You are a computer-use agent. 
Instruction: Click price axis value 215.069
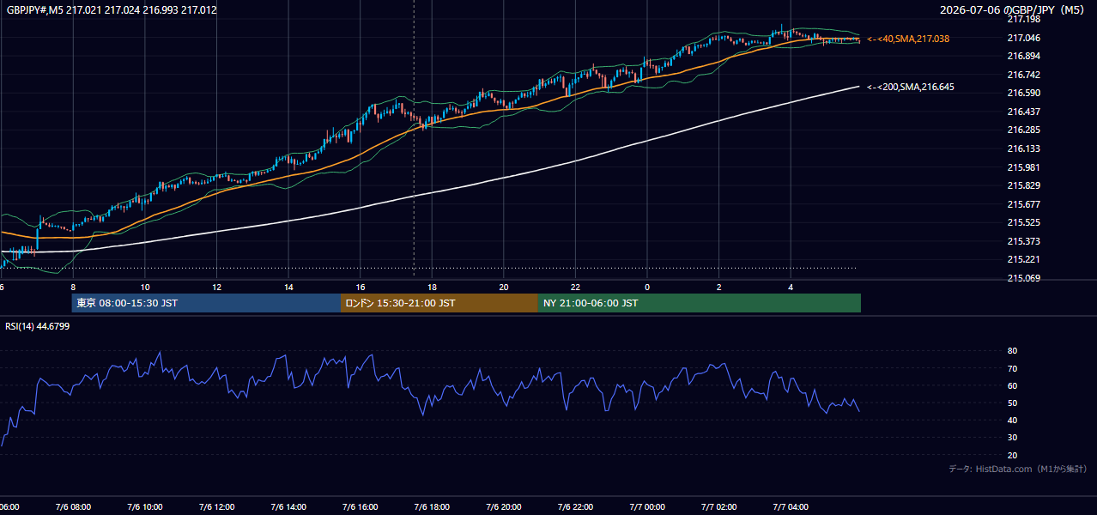[x=1023, y=278]
